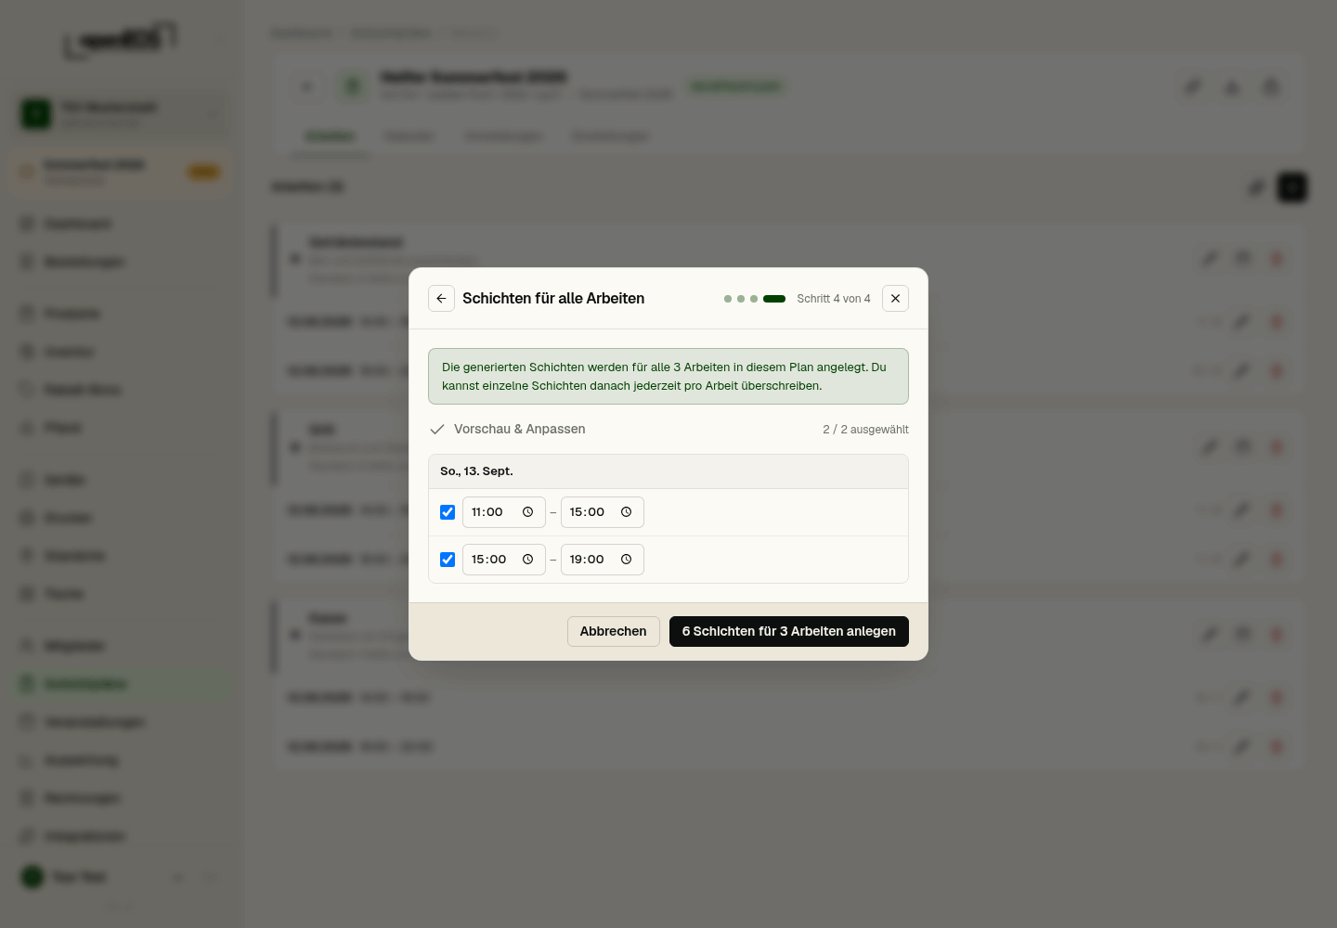
Task: Focus the first shift's 15:00 end time
Action: click(603, 512)
